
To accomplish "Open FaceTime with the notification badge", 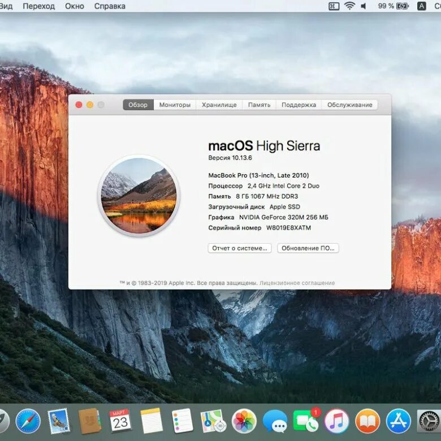I will coord(306,420).
